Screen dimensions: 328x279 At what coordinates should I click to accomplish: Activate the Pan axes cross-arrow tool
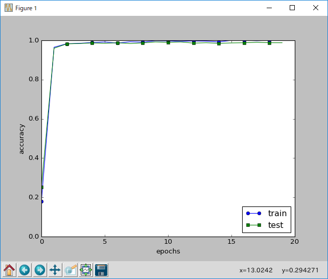[x=55, y=270]
